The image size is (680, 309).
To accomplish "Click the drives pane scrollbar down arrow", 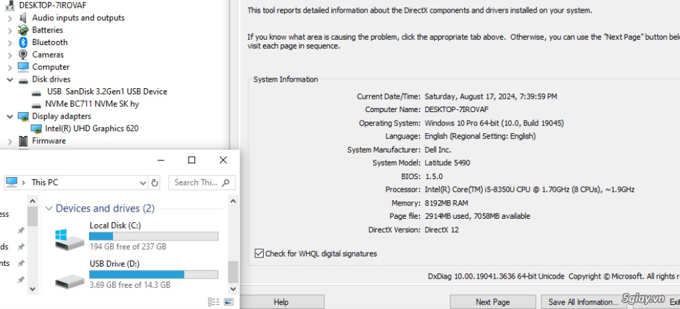I will [233, 288].
